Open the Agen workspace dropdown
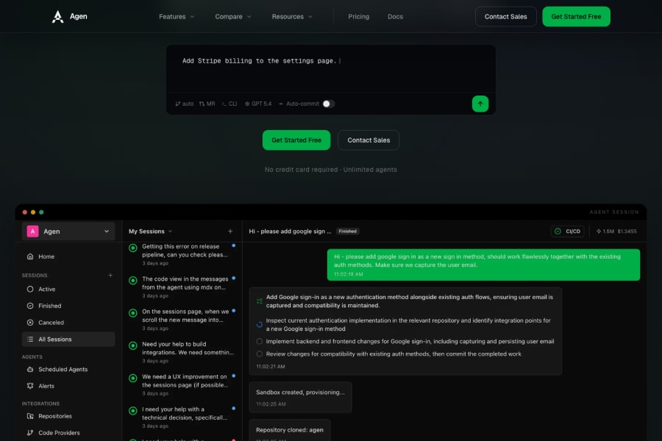Image resolution: width=662 pixels, height=441 pixels. tap(68, 231)
